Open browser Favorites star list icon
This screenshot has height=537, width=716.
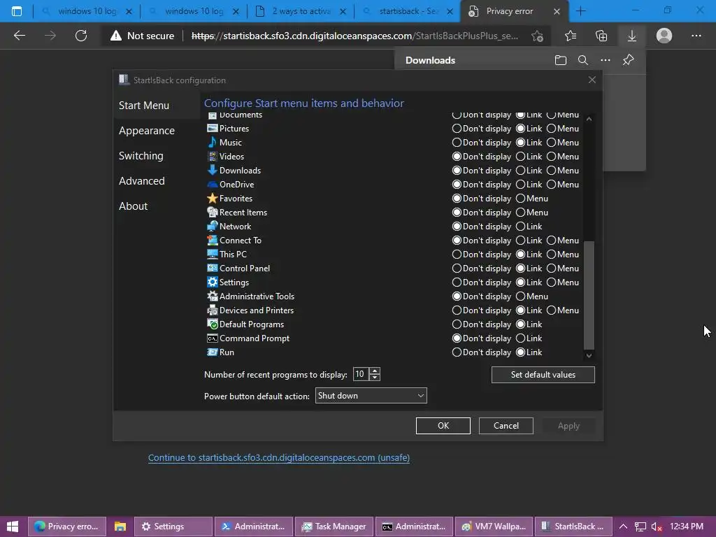tap(571, 36)
